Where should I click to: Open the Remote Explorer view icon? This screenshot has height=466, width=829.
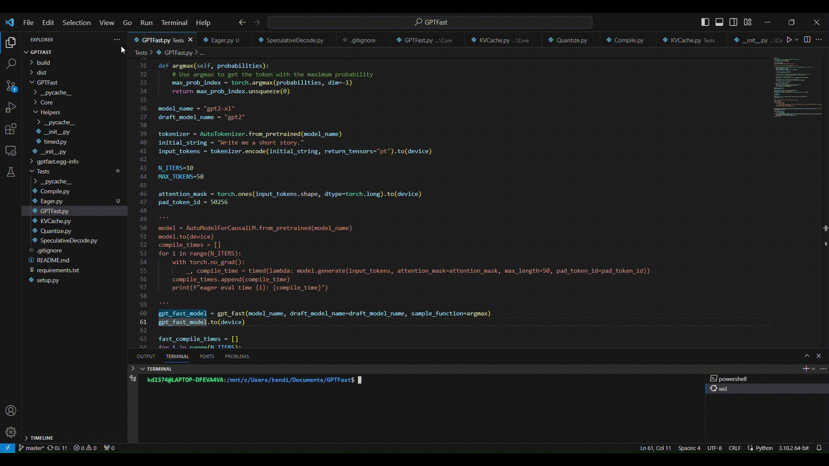11,151
